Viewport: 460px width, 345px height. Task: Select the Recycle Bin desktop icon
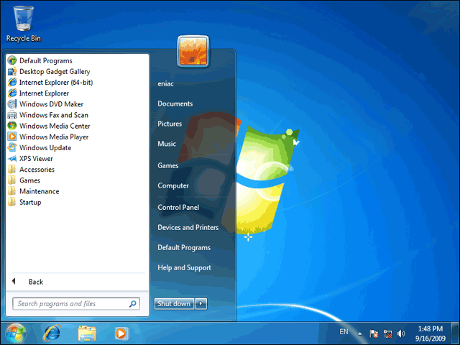pos(24,24)
